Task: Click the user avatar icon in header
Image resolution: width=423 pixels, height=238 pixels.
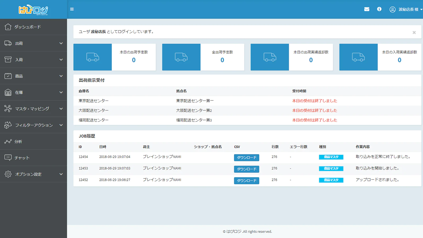Action: (x=392, y=10)
